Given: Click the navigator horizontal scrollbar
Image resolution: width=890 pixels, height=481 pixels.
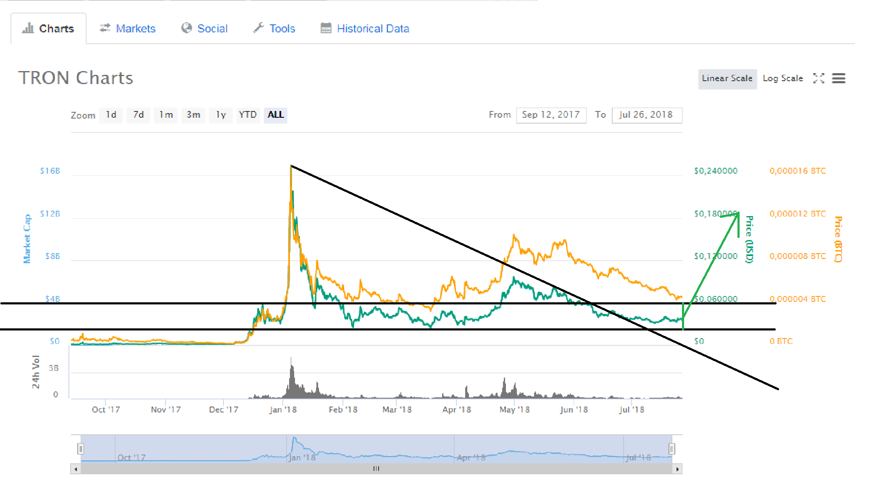Looking at the screenshot, I should 376,469.
